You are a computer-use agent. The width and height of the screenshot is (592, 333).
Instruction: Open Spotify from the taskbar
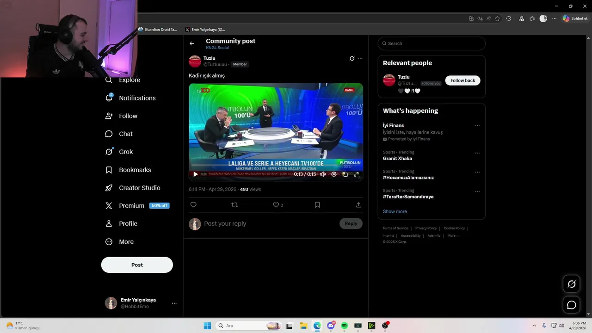344,326
